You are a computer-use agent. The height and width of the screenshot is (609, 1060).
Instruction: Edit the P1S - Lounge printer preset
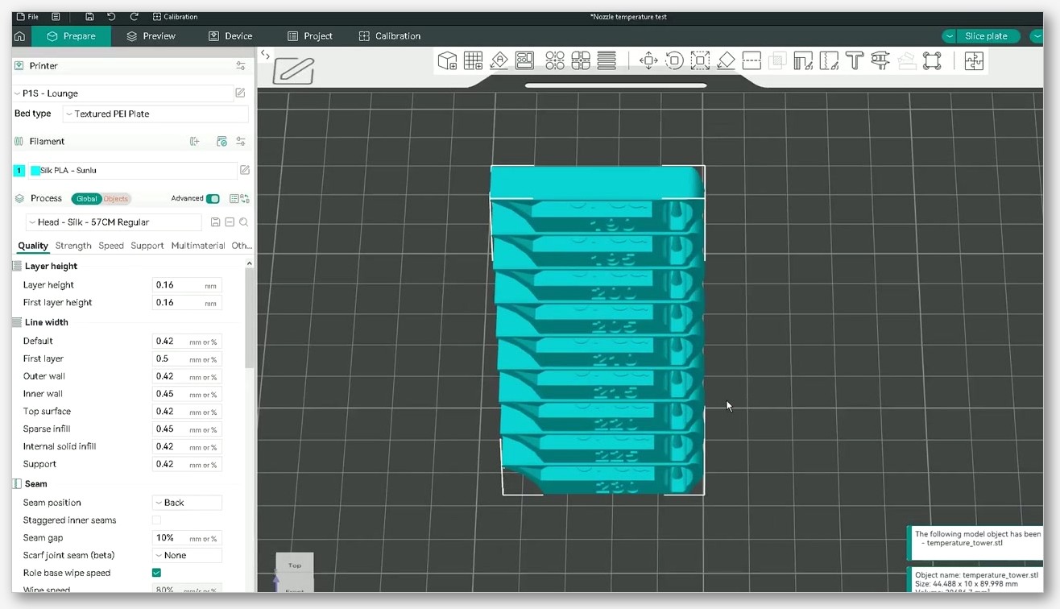pyautogui.click(x=240, y=93)
